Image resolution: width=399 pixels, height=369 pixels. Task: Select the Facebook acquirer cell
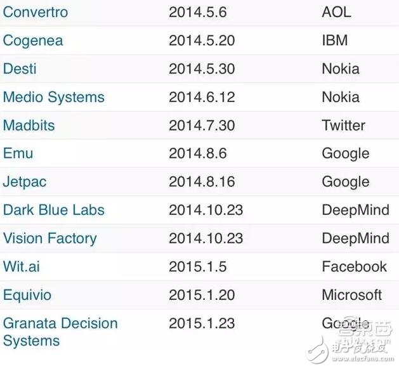[354, 266]
